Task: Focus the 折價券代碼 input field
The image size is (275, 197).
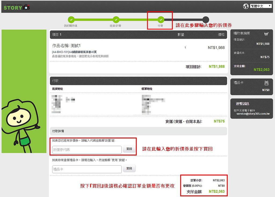Action: click(87, 149)
